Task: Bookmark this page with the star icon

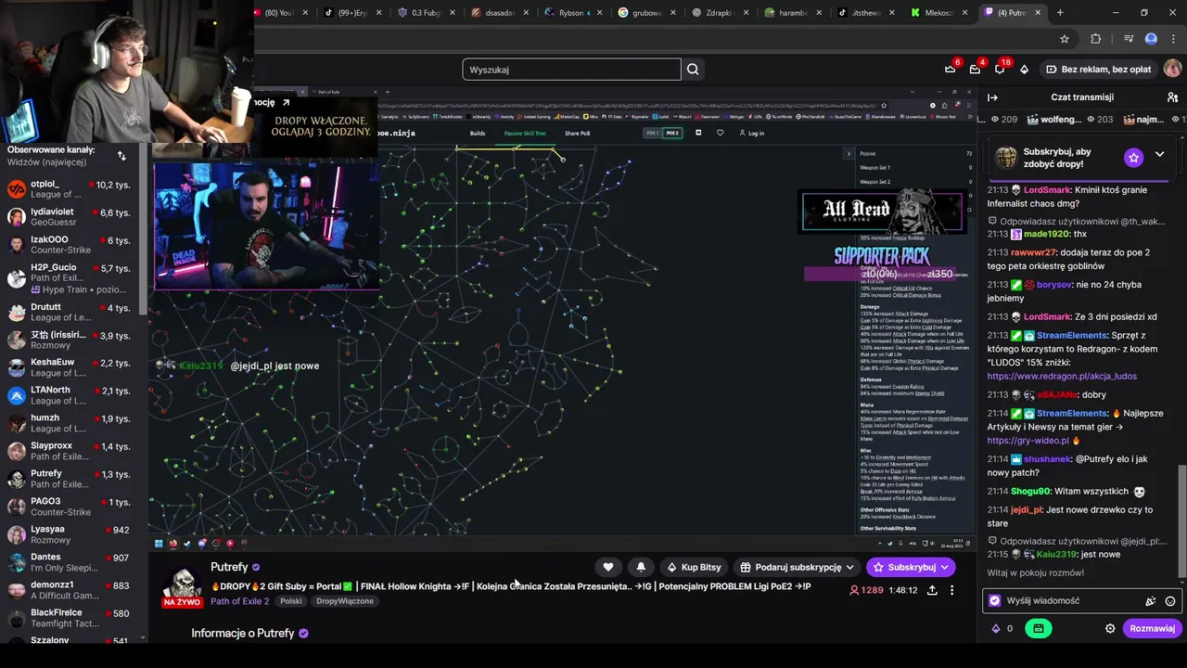Action: click(1065, 39)
